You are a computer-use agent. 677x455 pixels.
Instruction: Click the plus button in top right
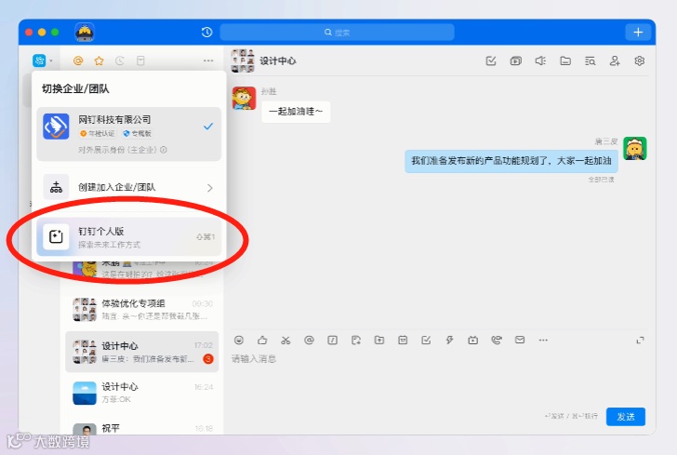pyautogui.click(x=638, y=32)
